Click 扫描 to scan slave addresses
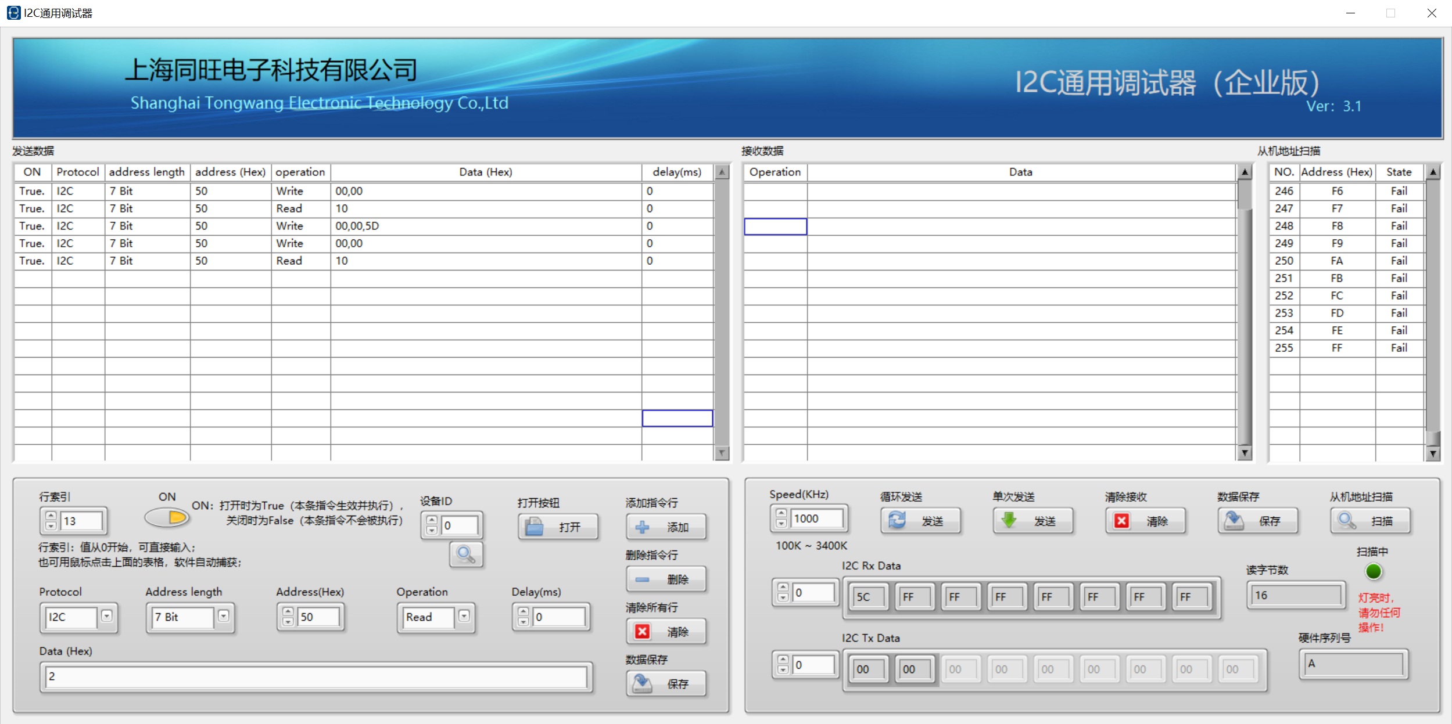 [x=1370, y=520]
